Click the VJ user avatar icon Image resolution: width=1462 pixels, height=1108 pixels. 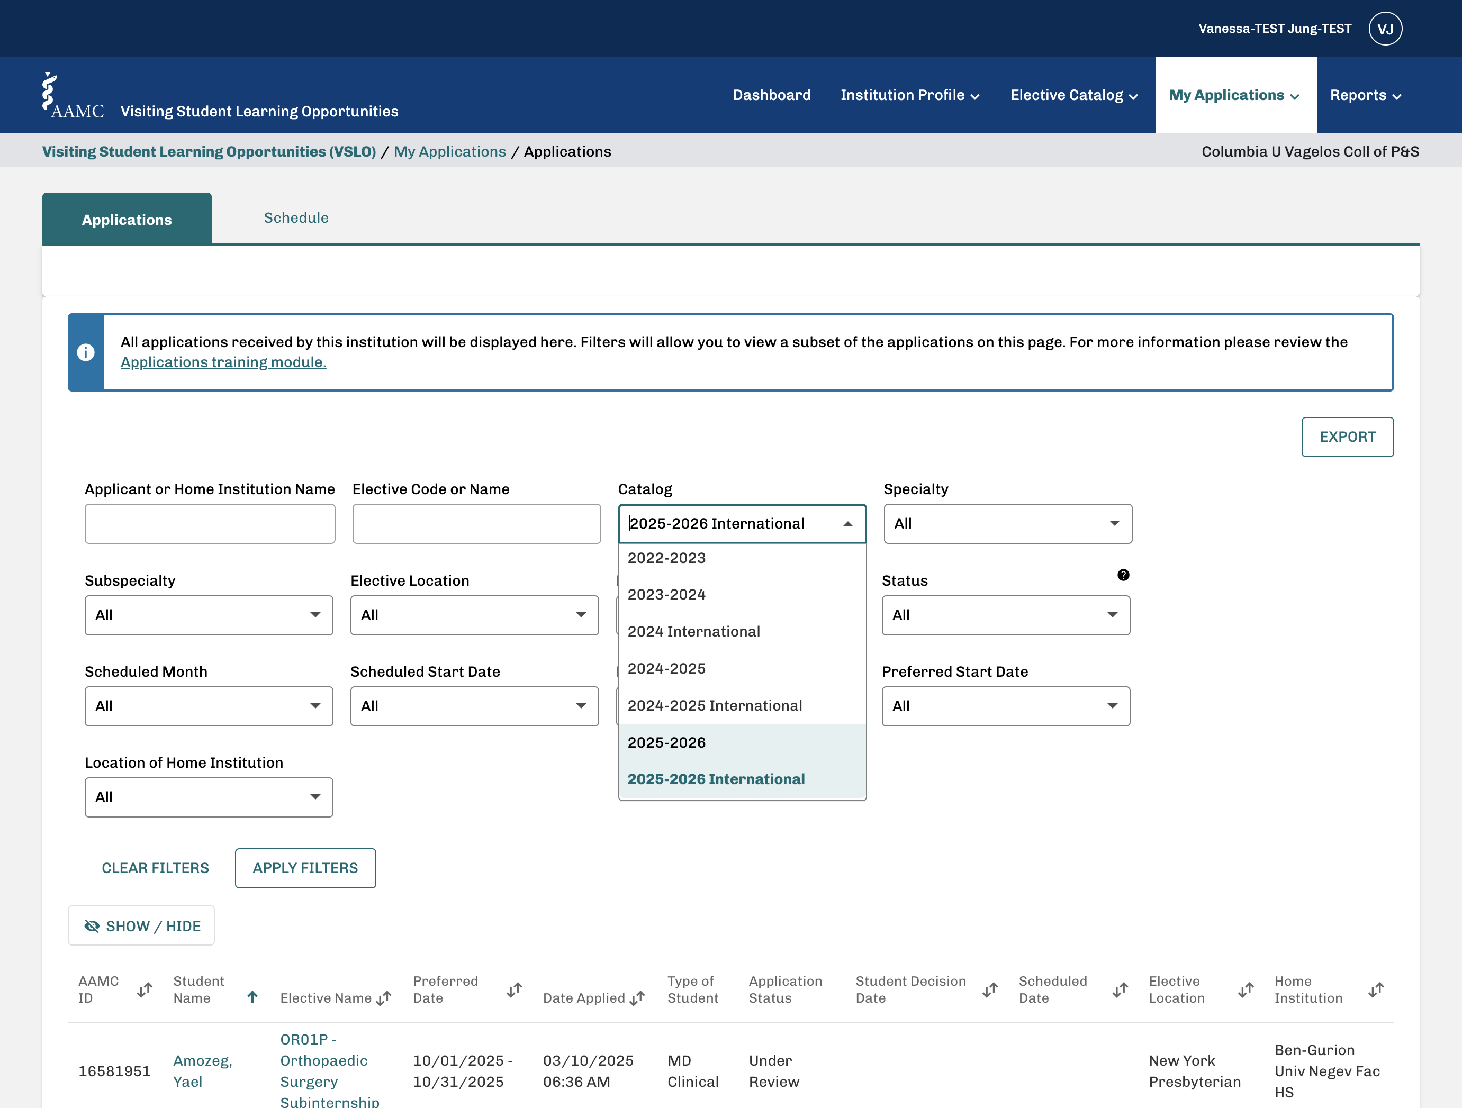tap(1385, 29)
